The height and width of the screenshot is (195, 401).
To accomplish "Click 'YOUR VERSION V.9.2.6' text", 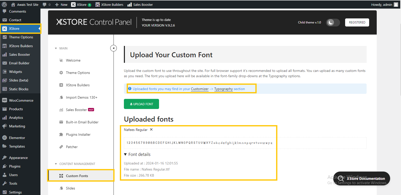I will (x=158, y=25).
